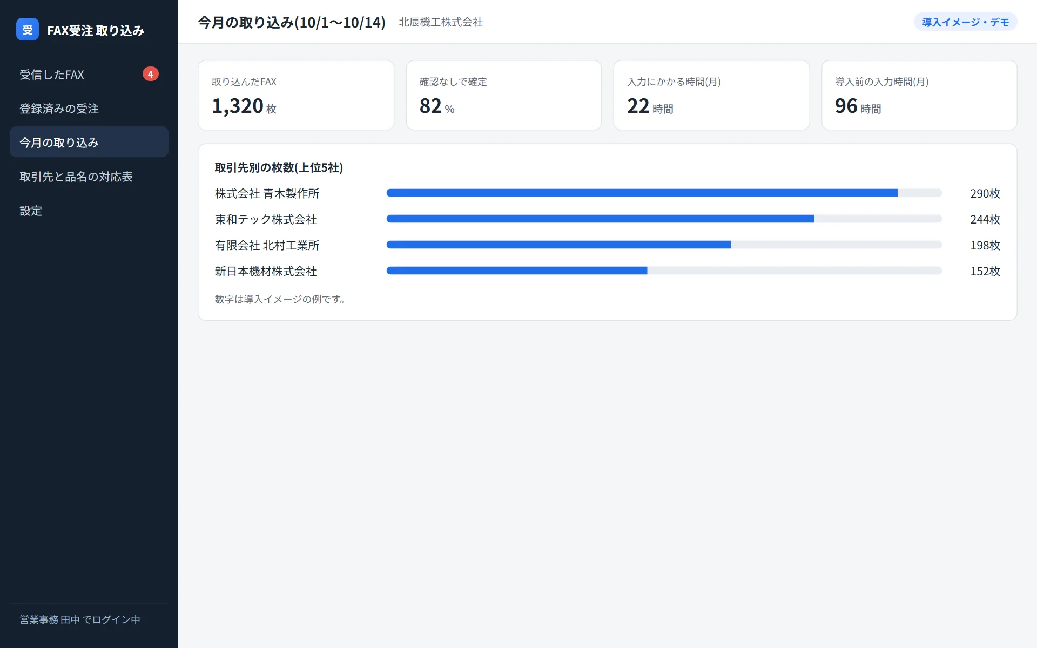Click the 290枚 count value

[985, 193]
